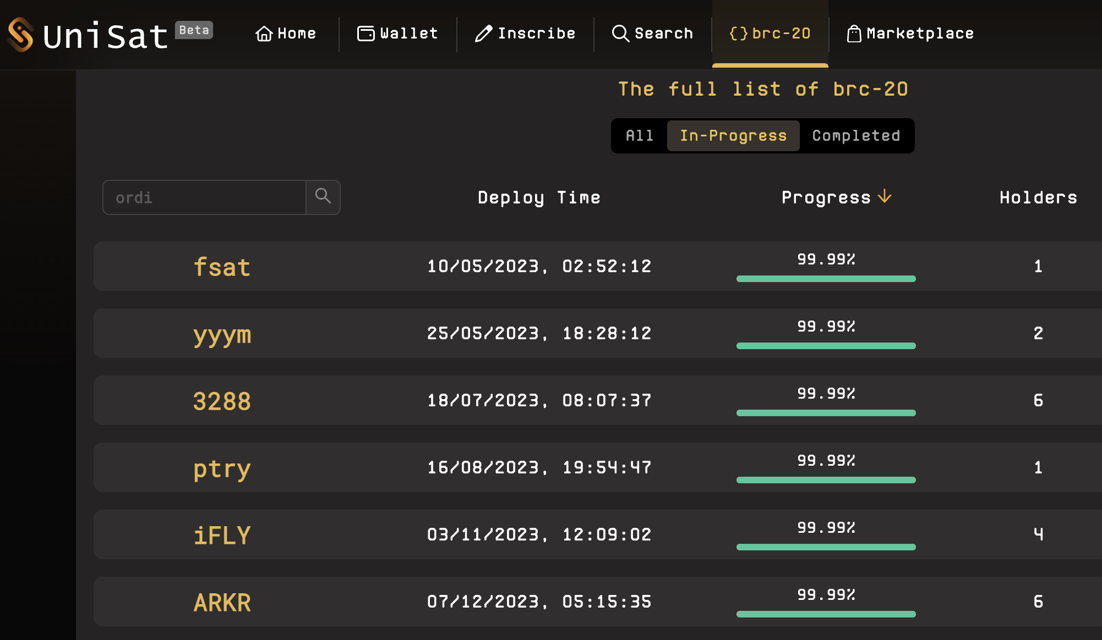This screenshot has height=640, width=1102.
Task: Sort by Deploy Time column header
Action: click(x=539, y=197)
